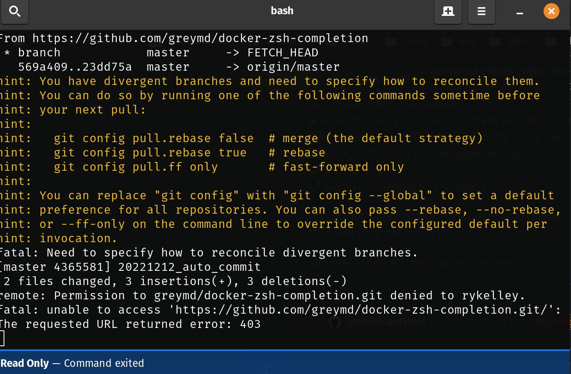571x374 pixels.
Task: Open the hamburger menu in the titlebar
Action: 481,12
